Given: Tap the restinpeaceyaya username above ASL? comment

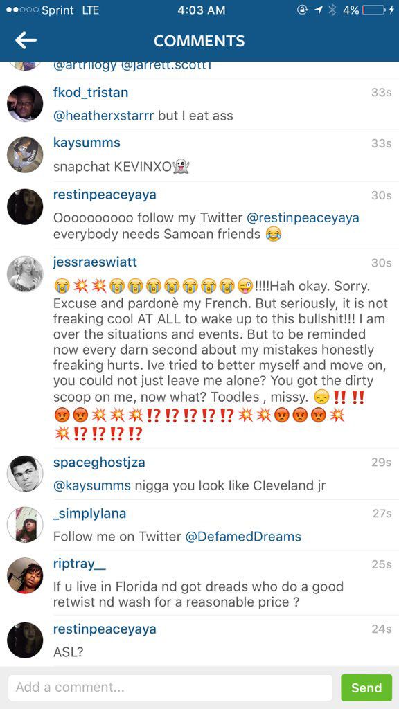Looking at the screenshot, I should 105,629.
